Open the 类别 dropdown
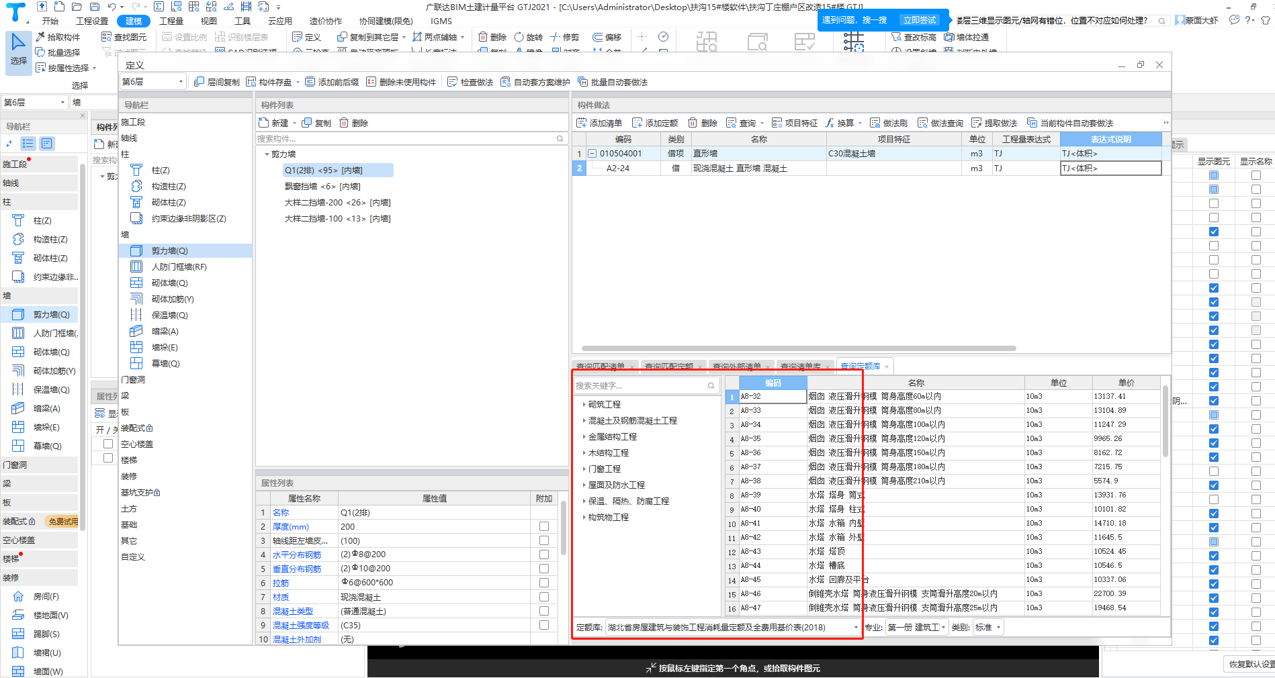The width and height of the screenshot is (1275, 678). coord(988,627)
